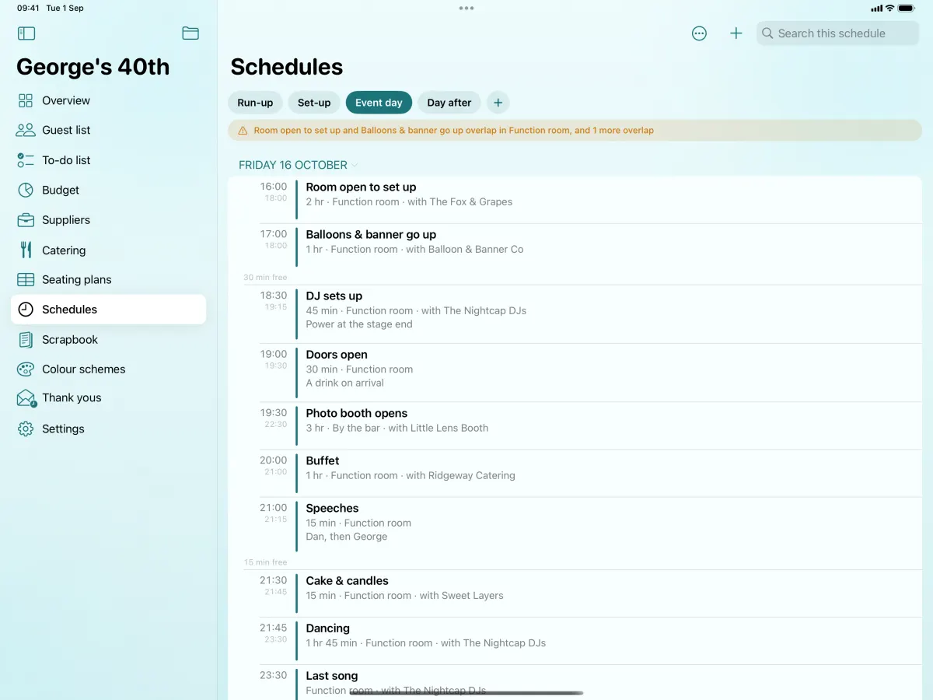Open the Suppliers section

tap(109, 220)
